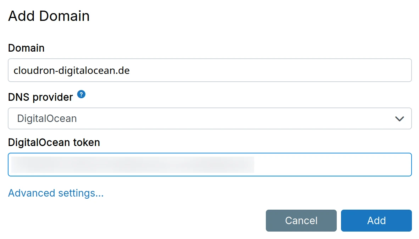Viewport: 419px width, 239px height.
Task: Tap the question mark beside DNS provider label
Action: click(81, 94)
